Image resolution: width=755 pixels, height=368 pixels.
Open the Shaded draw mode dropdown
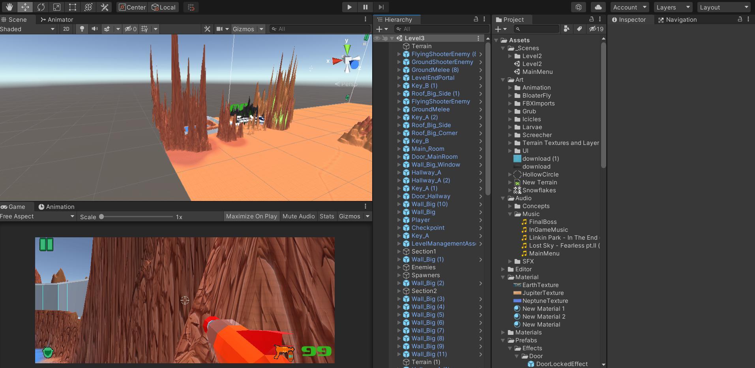click(x=28, y=29)
